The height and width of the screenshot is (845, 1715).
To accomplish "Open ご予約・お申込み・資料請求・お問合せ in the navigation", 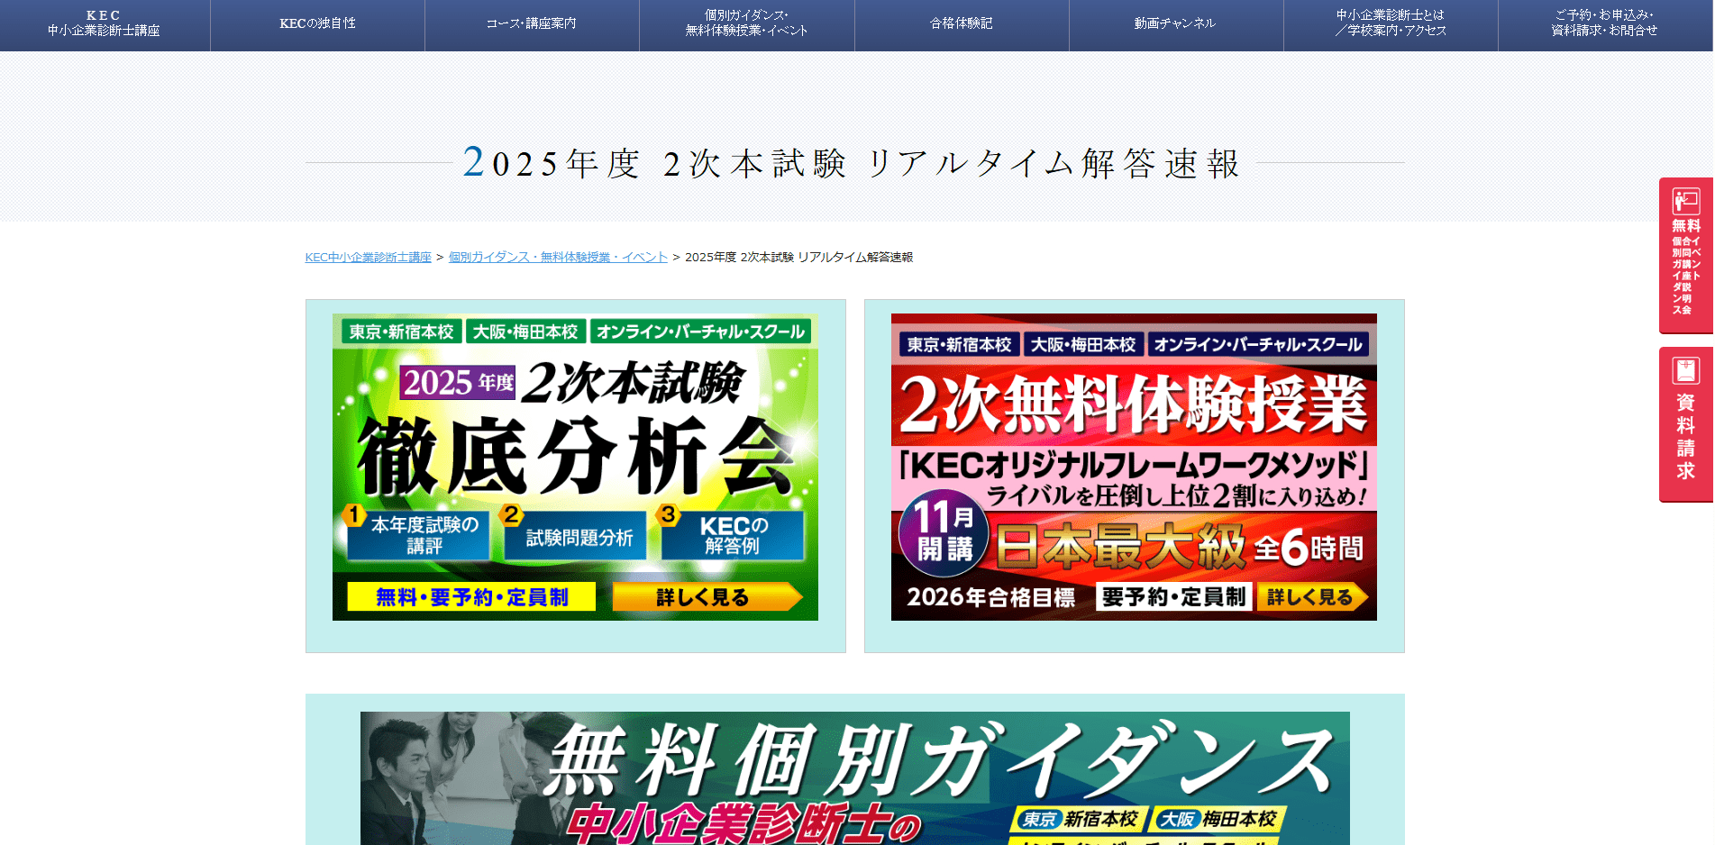I will pos(1604,24).
